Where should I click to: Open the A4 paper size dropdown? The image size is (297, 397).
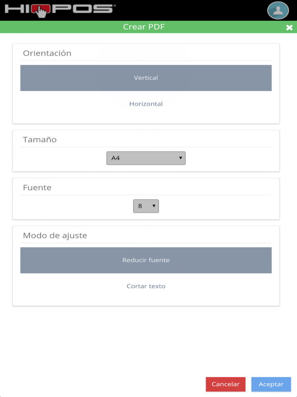pos(146,158)
